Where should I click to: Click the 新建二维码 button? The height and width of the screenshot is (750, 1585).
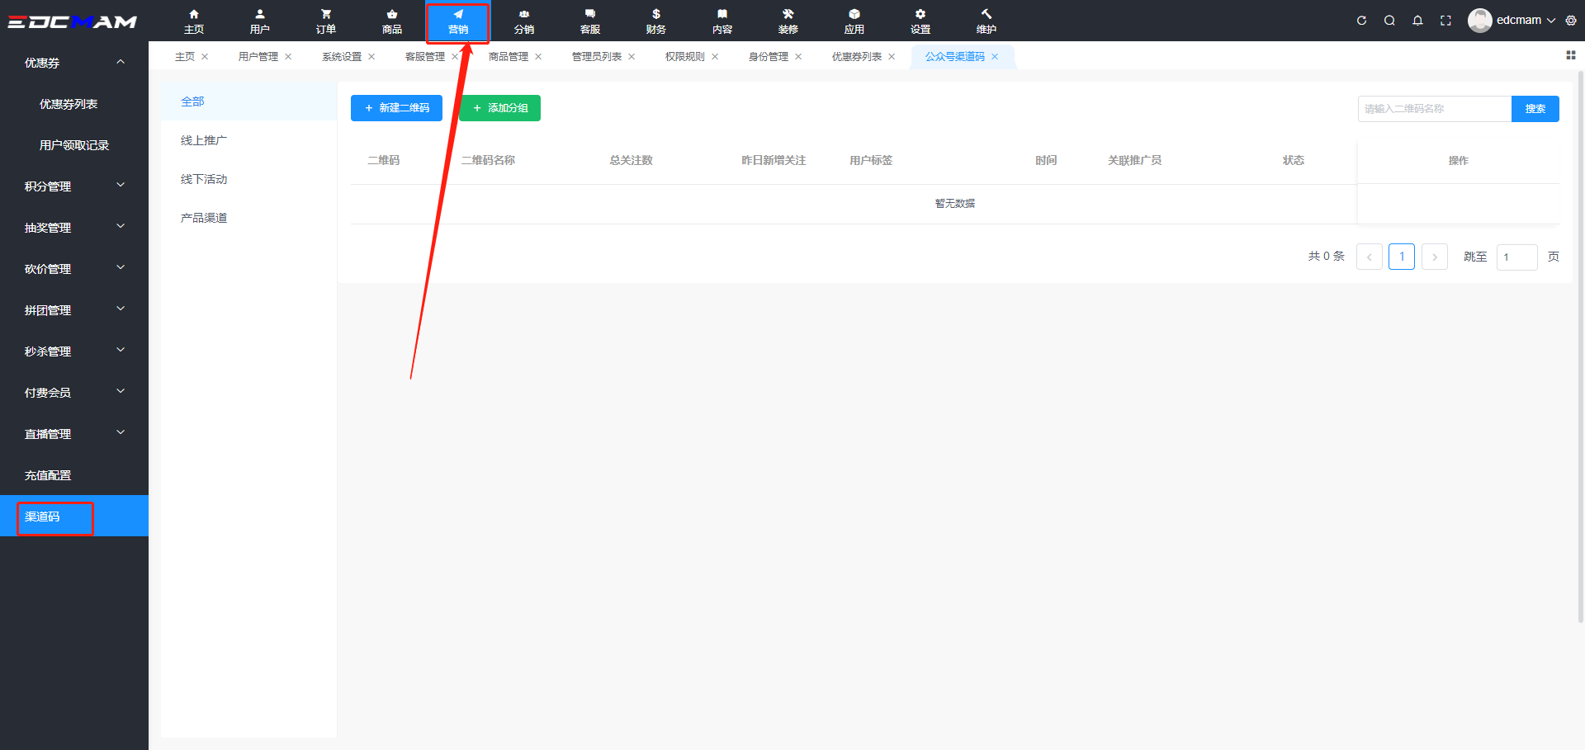tap(396, 108)
